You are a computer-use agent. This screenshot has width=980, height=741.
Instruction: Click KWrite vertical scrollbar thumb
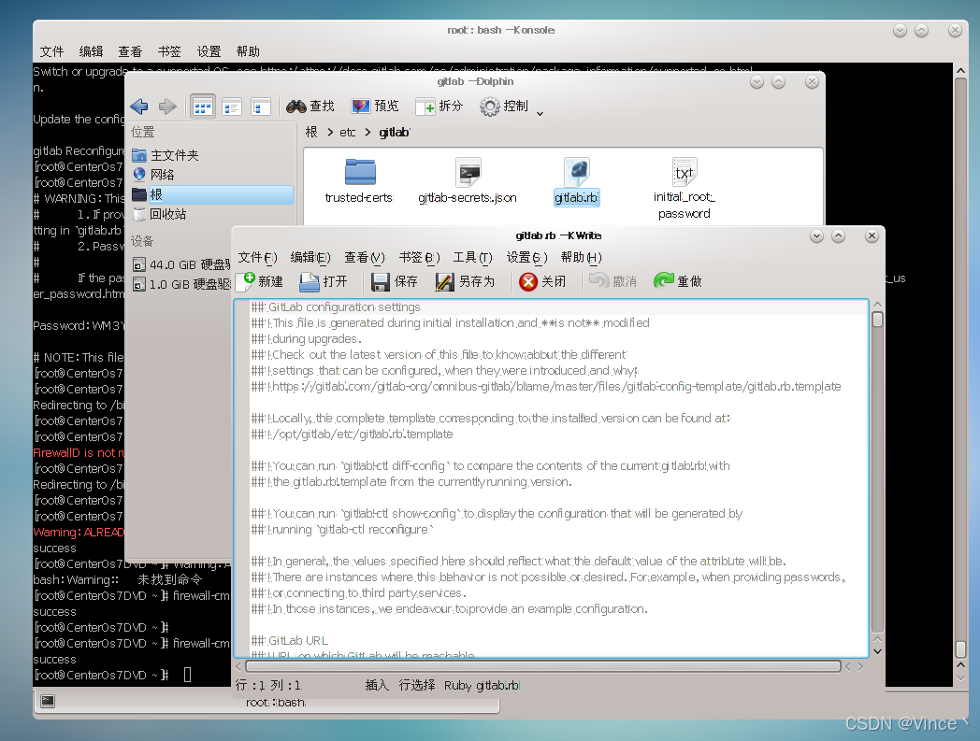[x=877, y=320]
